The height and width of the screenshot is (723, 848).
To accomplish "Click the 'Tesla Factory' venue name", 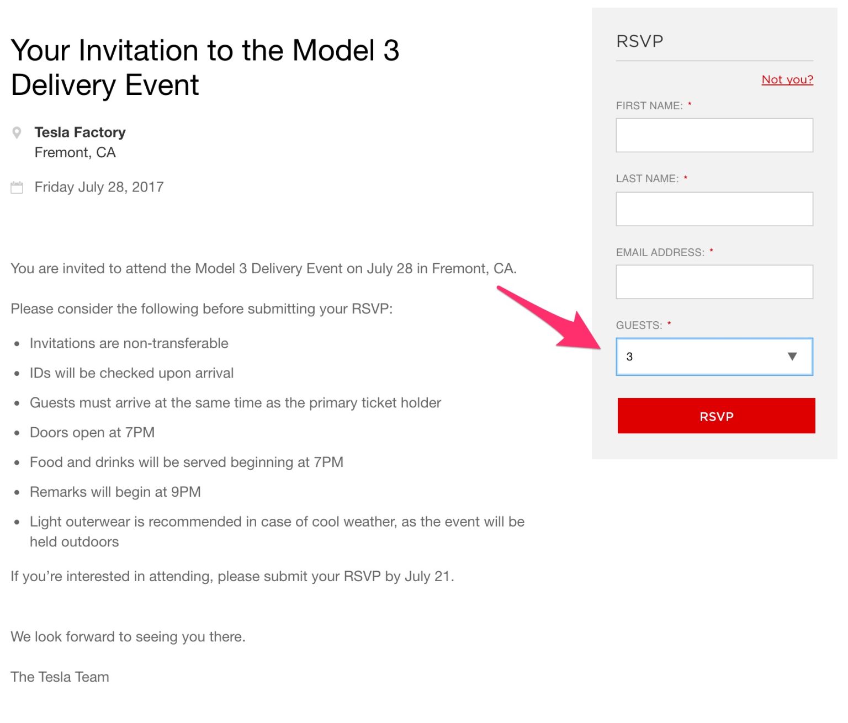I will tap(80, 132).
